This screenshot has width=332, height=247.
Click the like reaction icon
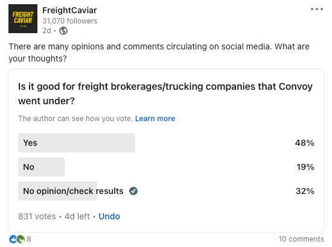[x=13, y=239]
